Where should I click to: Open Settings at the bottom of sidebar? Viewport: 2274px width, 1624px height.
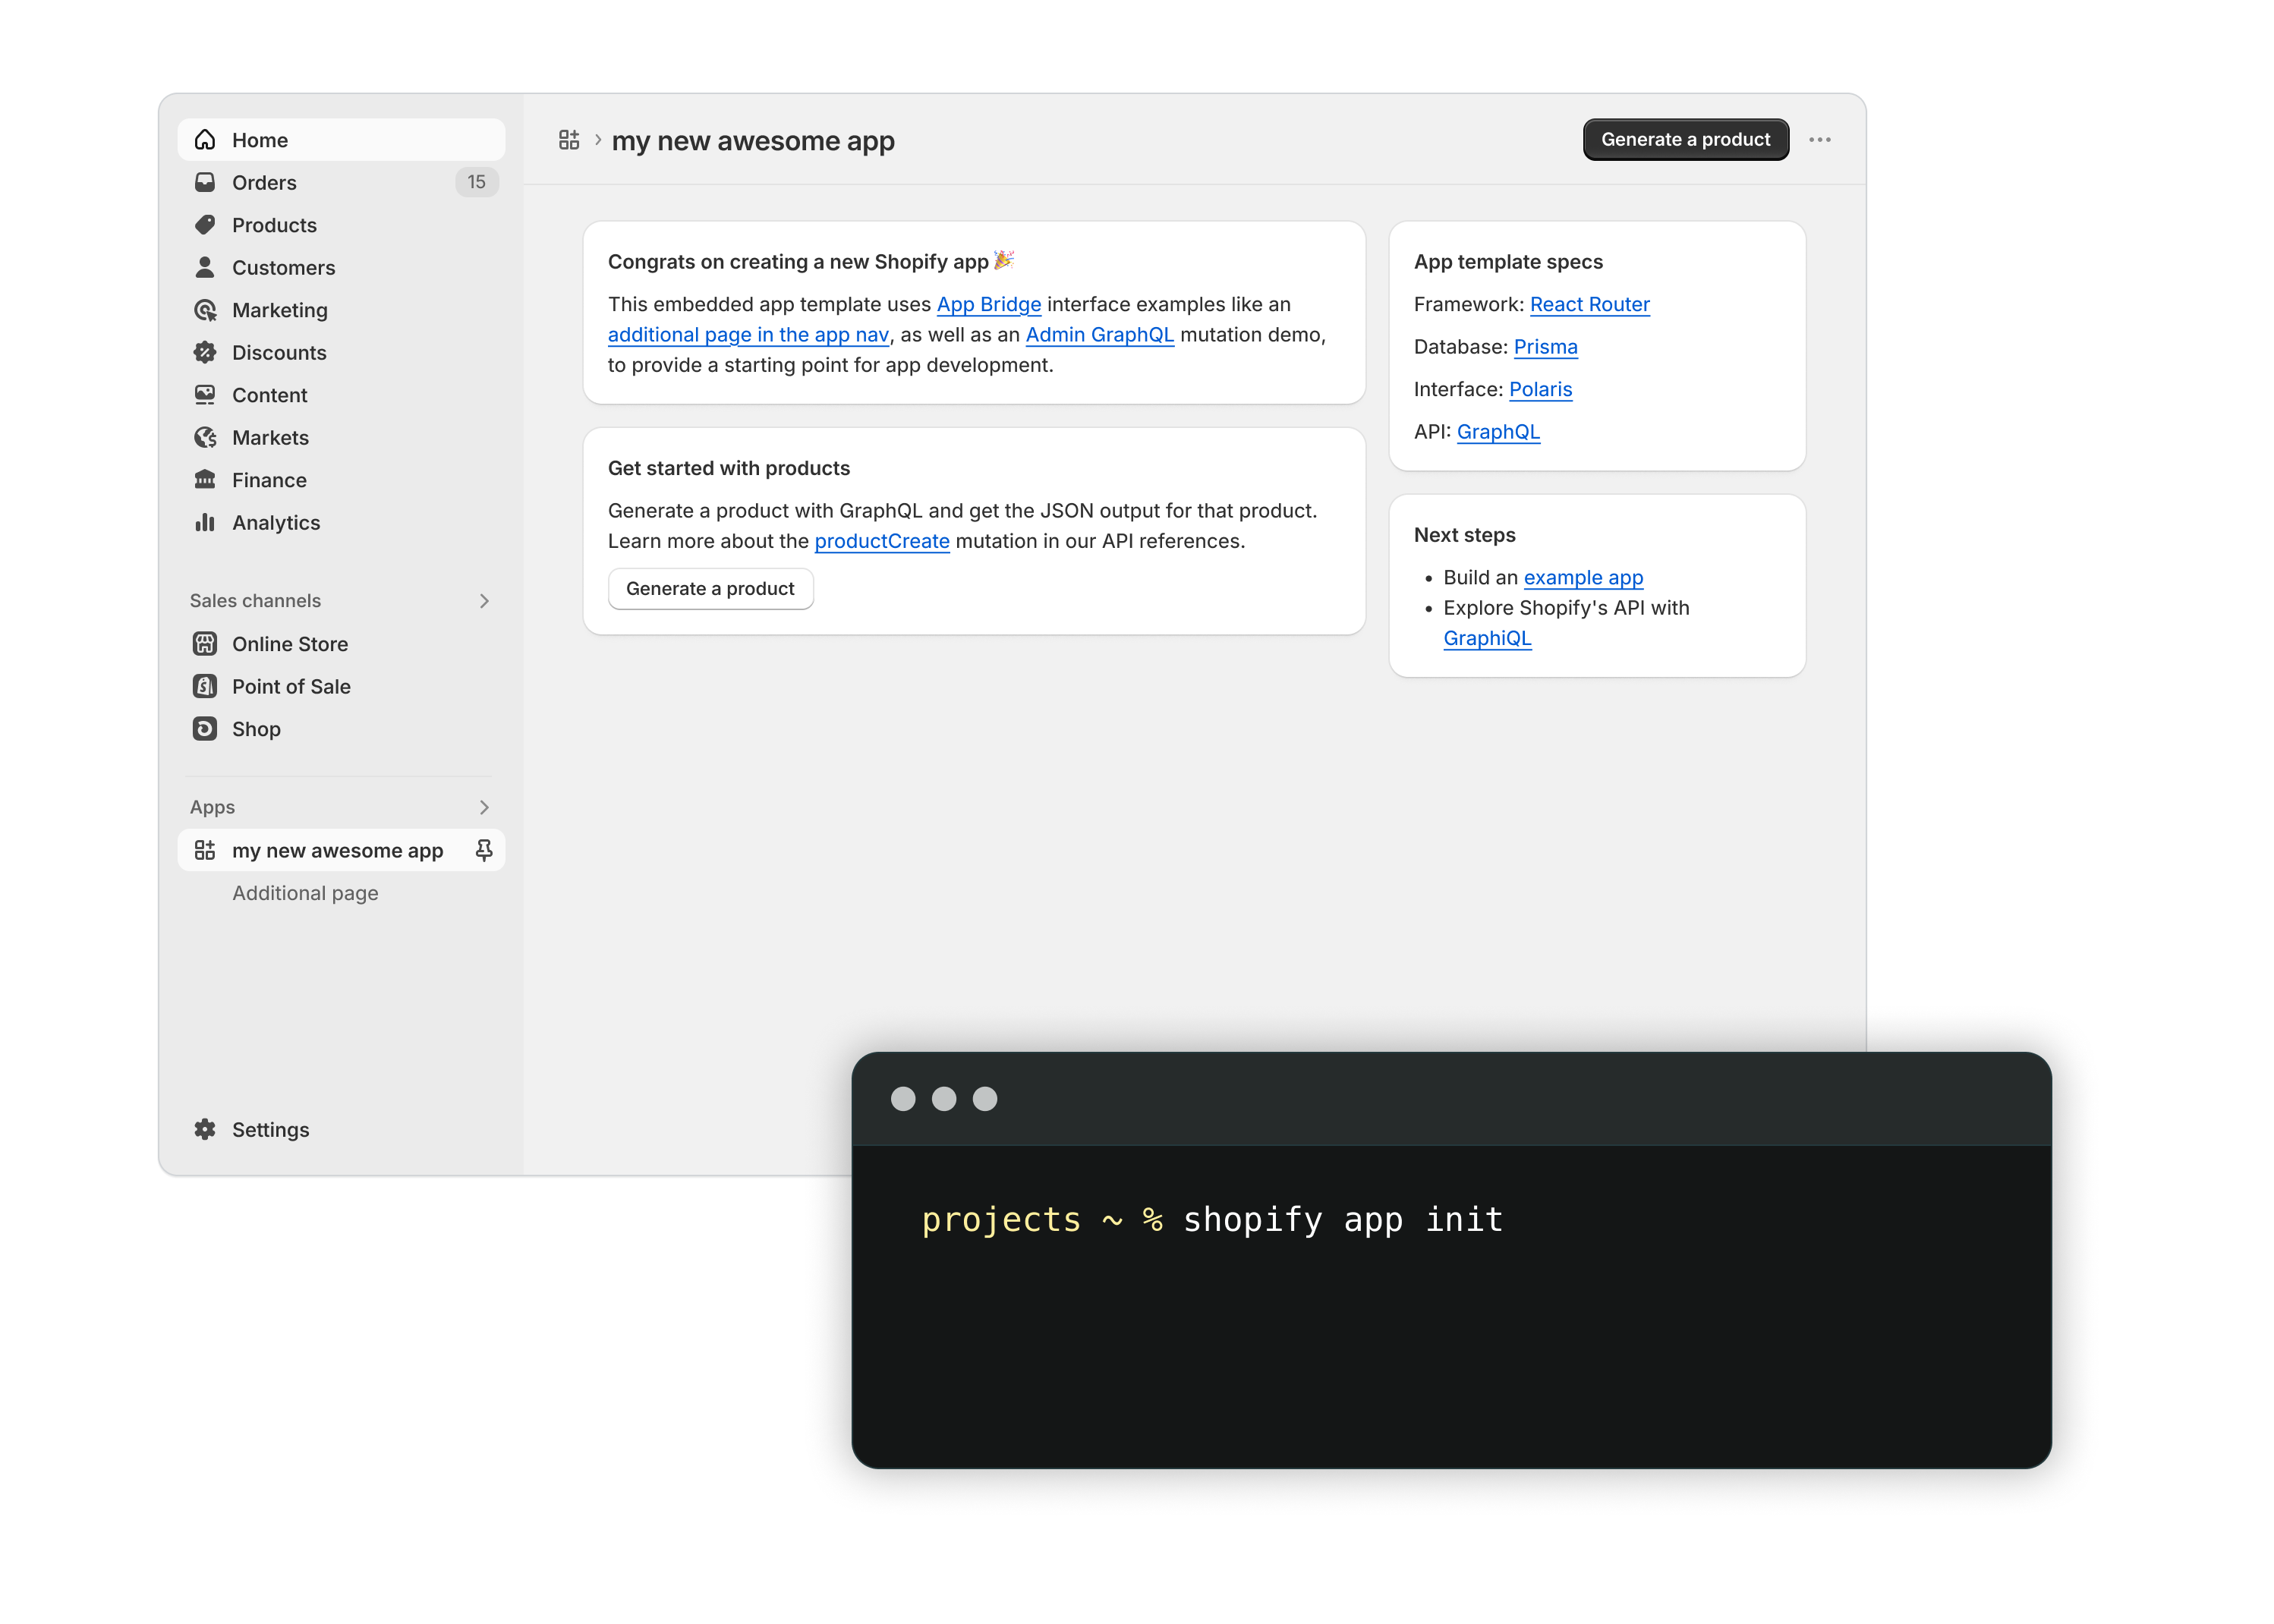point(270,1129)
